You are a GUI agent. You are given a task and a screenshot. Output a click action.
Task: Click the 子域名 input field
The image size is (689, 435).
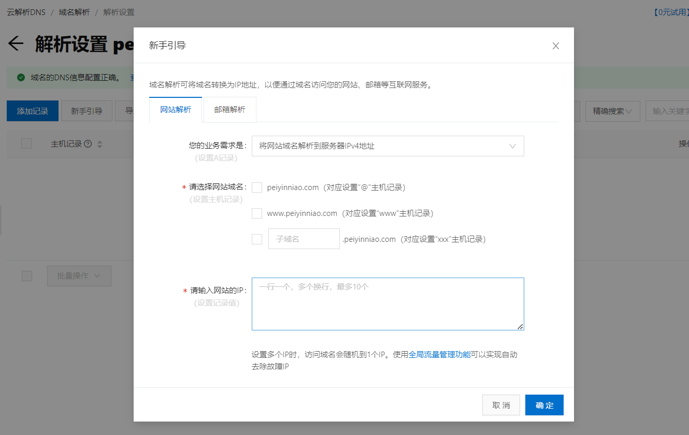[x=304, y=239]
